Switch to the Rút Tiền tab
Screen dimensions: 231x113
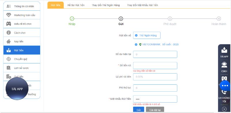click(55, 5)
